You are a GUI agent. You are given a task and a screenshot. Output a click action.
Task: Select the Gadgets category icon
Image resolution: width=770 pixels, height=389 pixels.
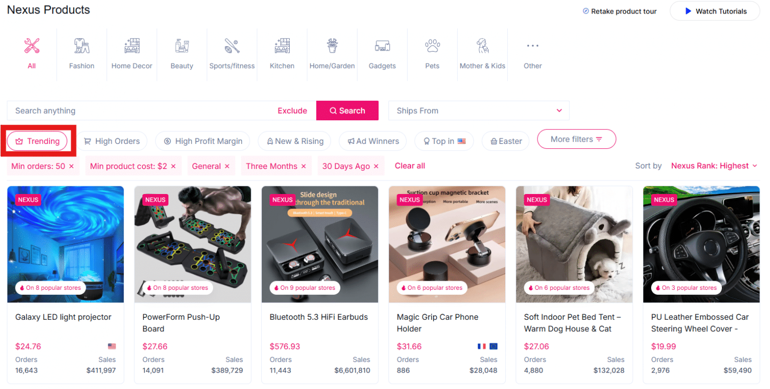tap(382, 53)
